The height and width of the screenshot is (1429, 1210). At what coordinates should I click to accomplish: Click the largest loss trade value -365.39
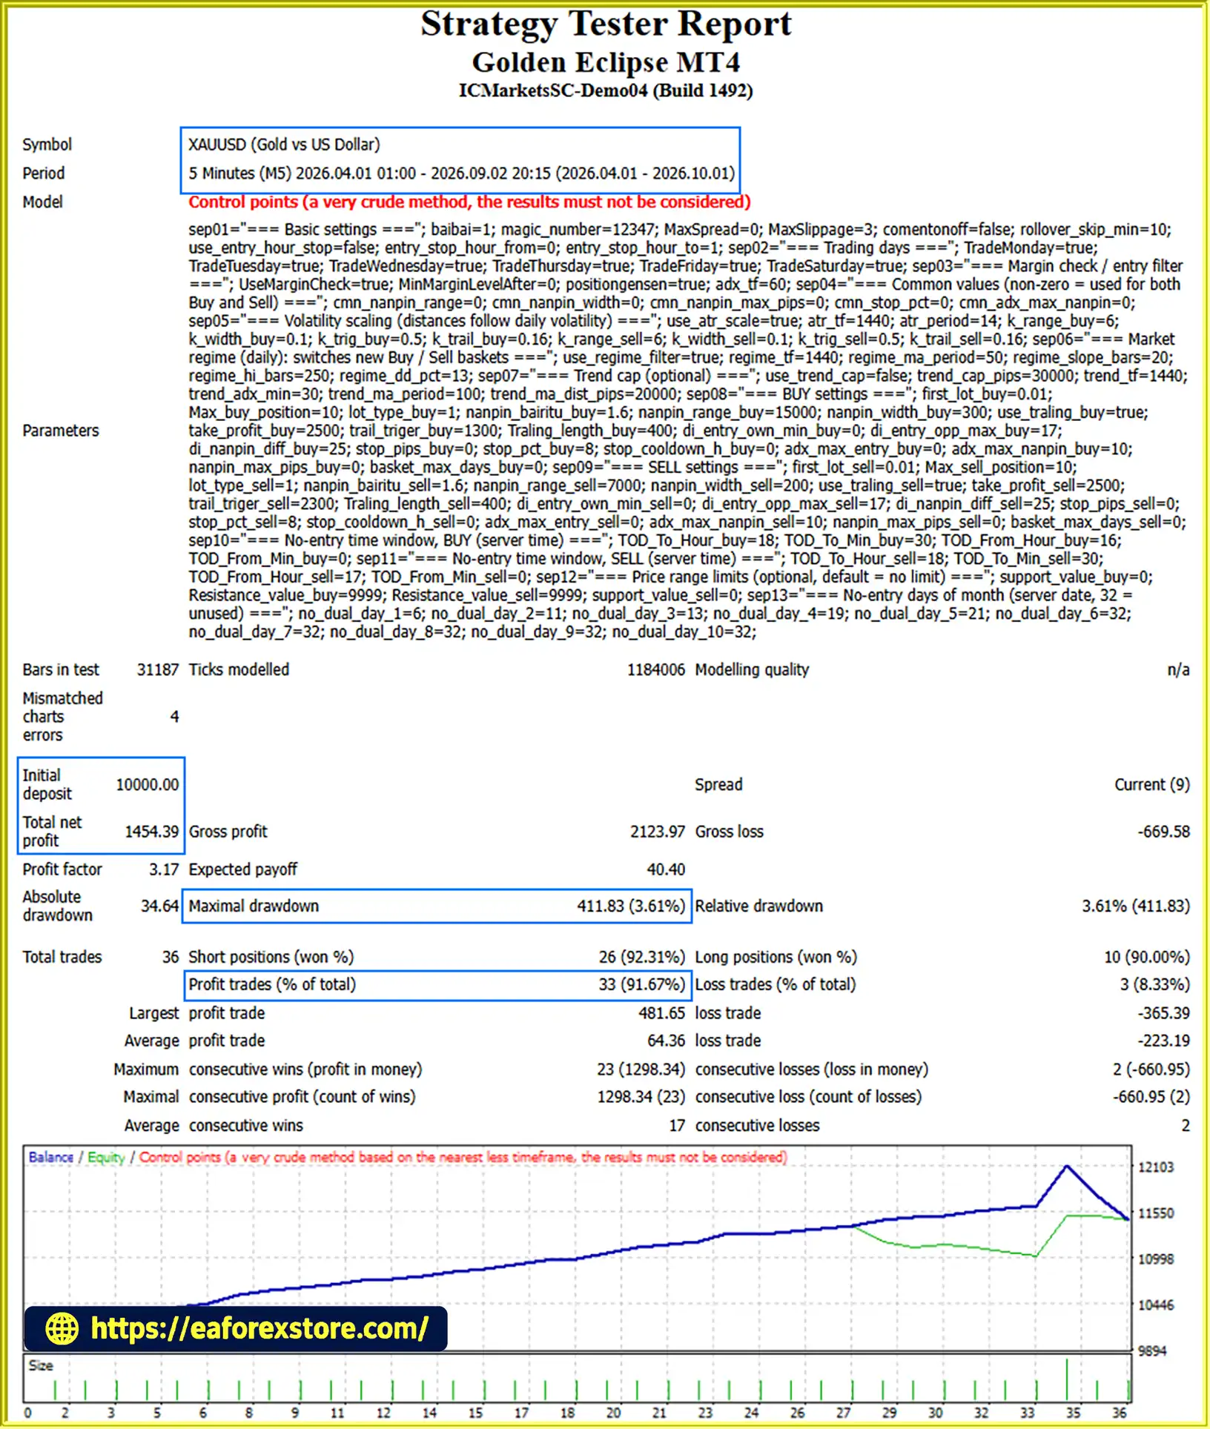pyautogui.click(x=1164, y=1013)
